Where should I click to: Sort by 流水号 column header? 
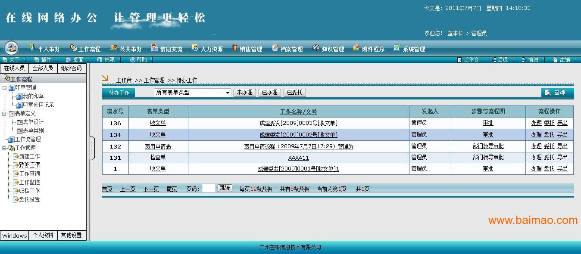pyautogui.click(x=115, y=112)
